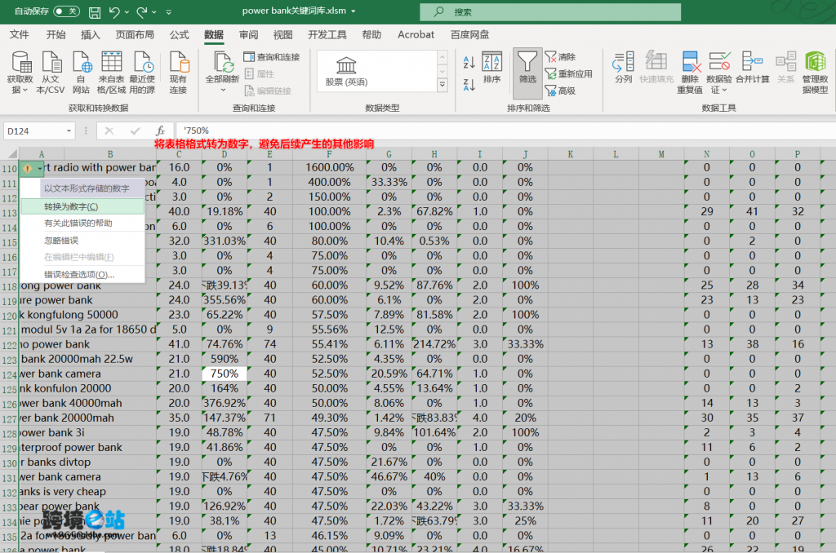Screen dimensions: 836x553
Task: Switch to the 插入 ribbon tab
Action: (x=90, y=34)
